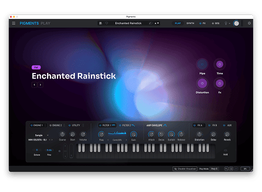Image resolution: width=262 pixels, height=192 pixels.
Task: Select the Engine 2 tab
Action: [x=57, y=125]
